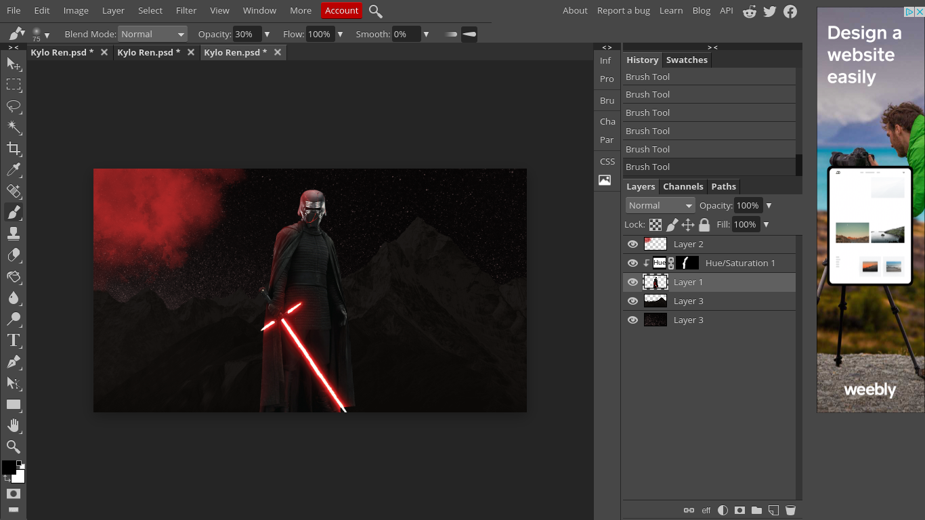Select the Paint Bucket tool

click(14, 277)
